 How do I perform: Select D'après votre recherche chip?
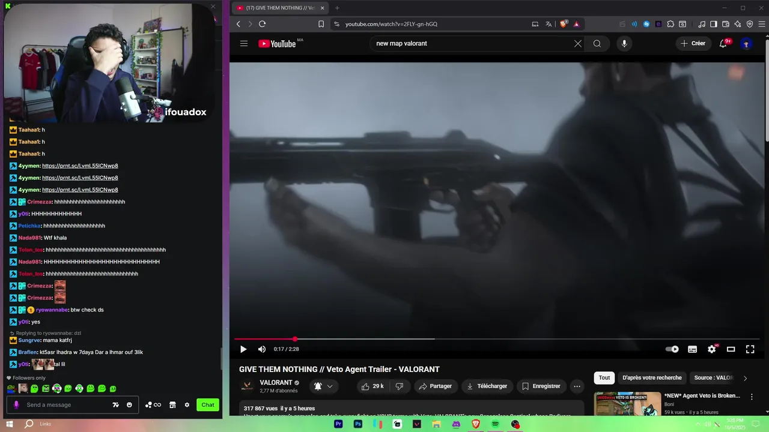click(x=652, y=378)
